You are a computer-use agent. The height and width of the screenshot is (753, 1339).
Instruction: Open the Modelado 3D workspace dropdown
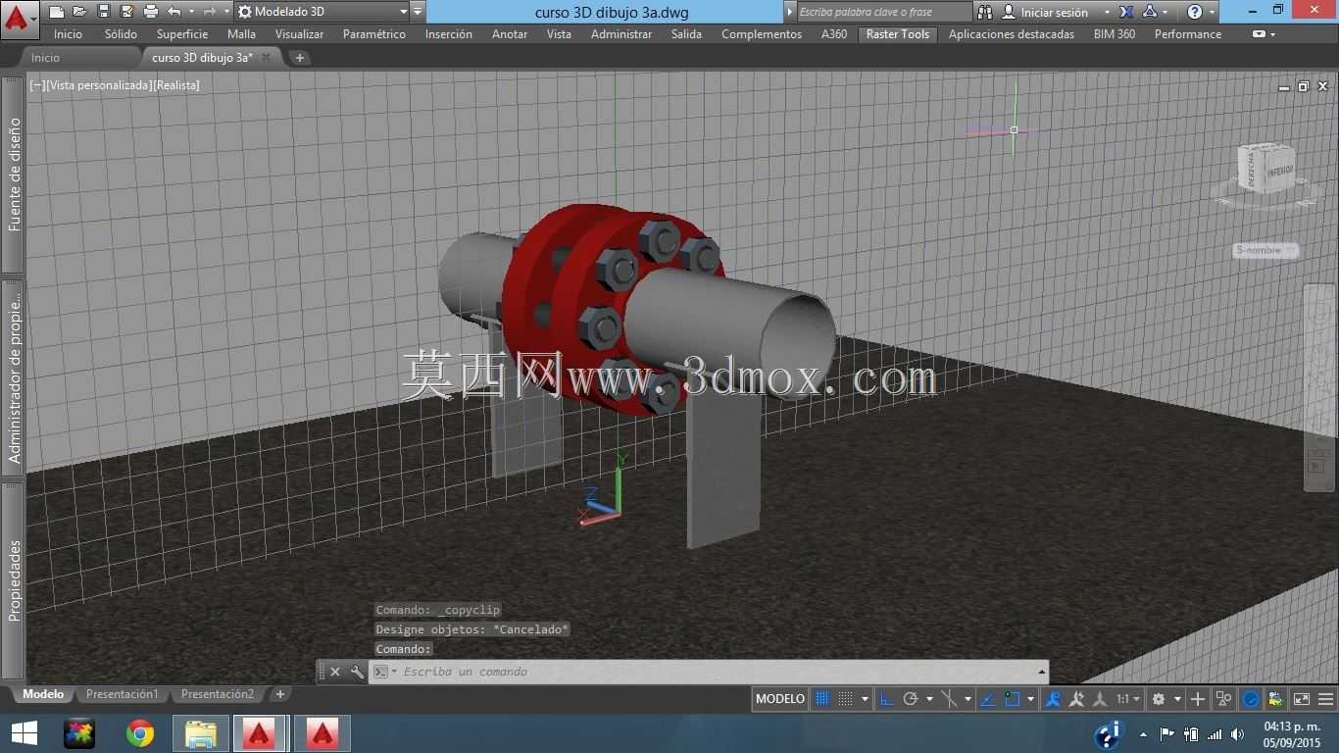coord(321,12)
